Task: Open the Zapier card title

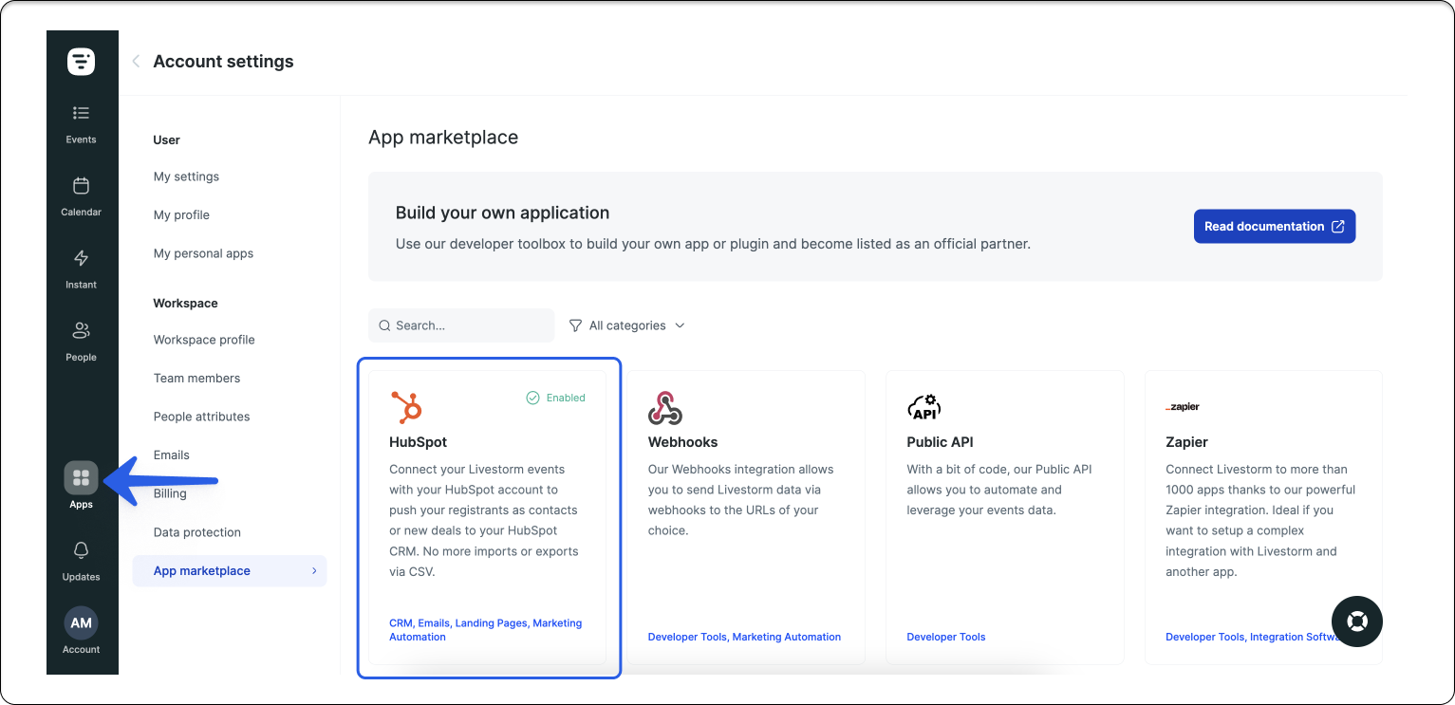Action: (1186, 442)
